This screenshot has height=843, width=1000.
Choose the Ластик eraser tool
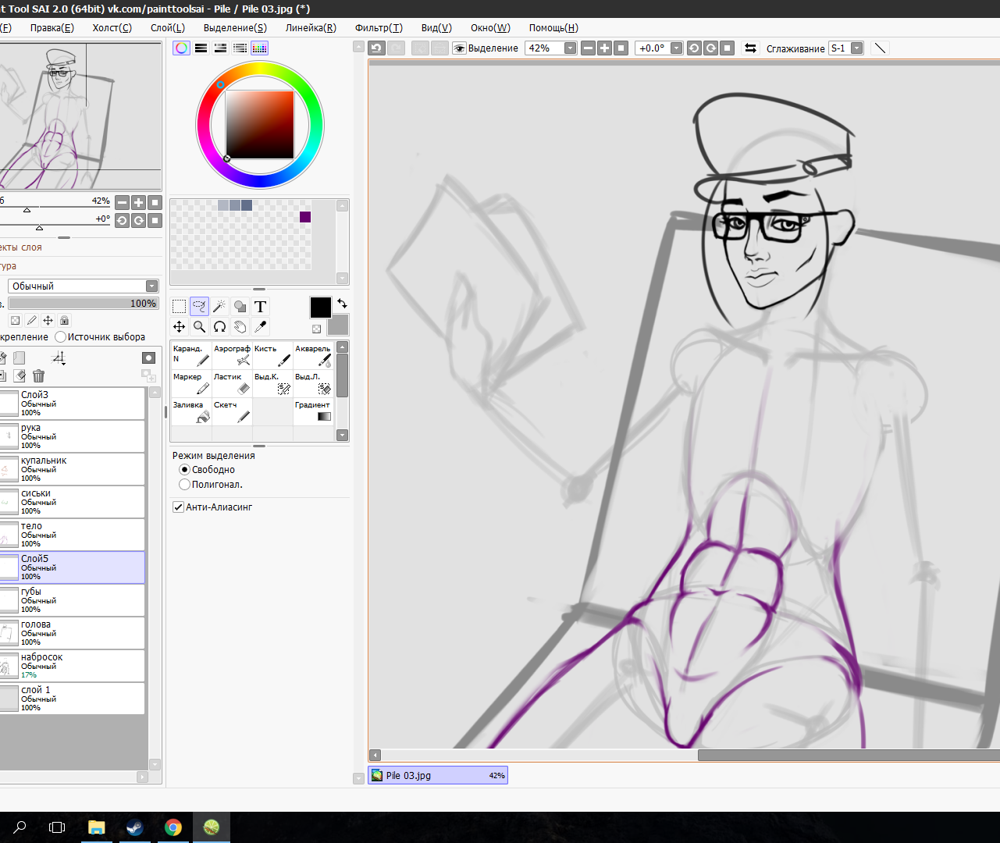(x=232, y=383)
